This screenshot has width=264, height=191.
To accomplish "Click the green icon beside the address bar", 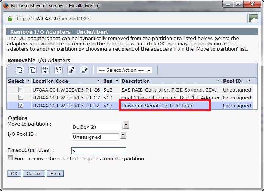I will click(253, 18).
